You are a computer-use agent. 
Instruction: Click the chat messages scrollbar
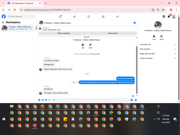tap(137, 70)
